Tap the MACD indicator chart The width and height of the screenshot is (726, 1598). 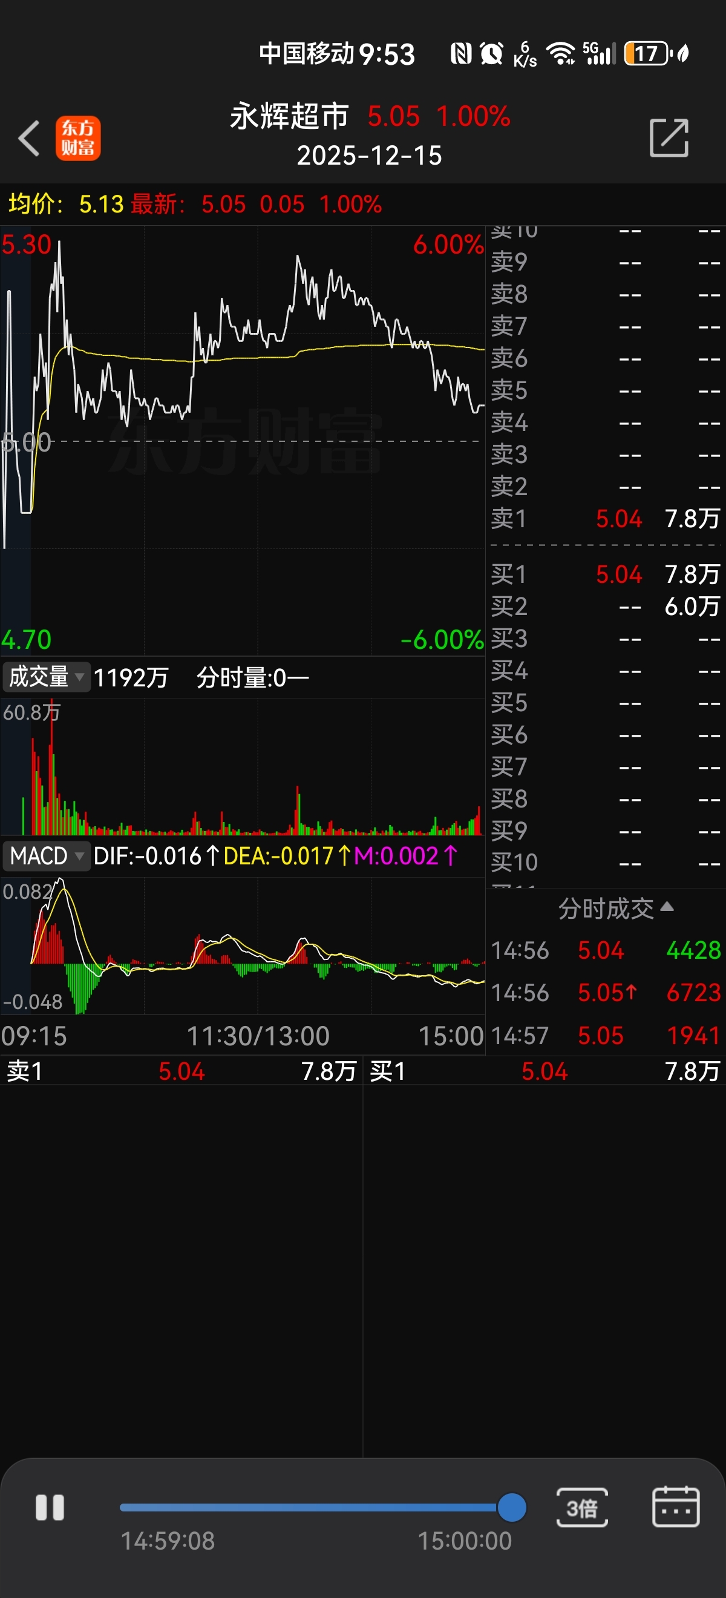[243, 946]
